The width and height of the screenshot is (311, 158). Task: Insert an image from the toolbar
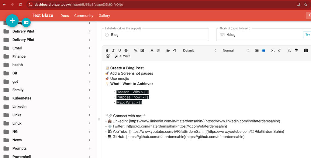coord(142,50)
